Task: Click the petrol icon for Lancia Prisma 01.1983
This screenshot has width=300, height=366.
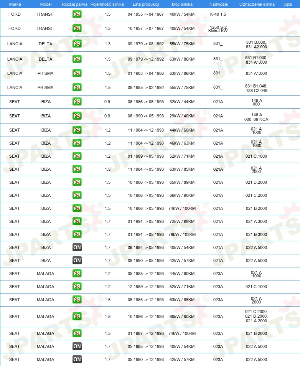Action: tap(77, 73)
